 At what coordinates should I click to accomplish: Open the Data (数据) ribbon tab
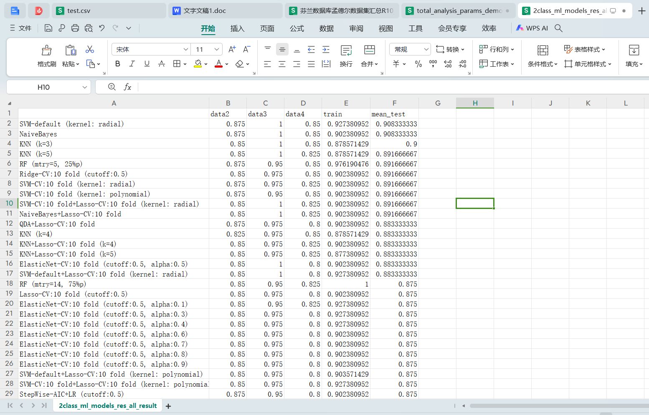327,28
